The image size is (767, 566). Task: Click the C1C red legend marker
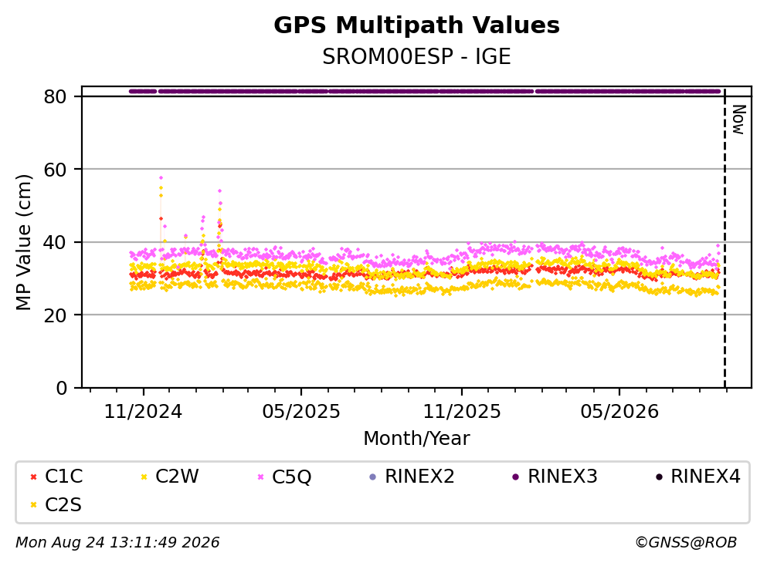pos(33,477)
